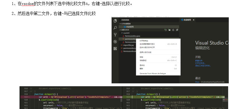Open the Debug icon in activity bar
229x109 pixels.
[x=115, y=42]
